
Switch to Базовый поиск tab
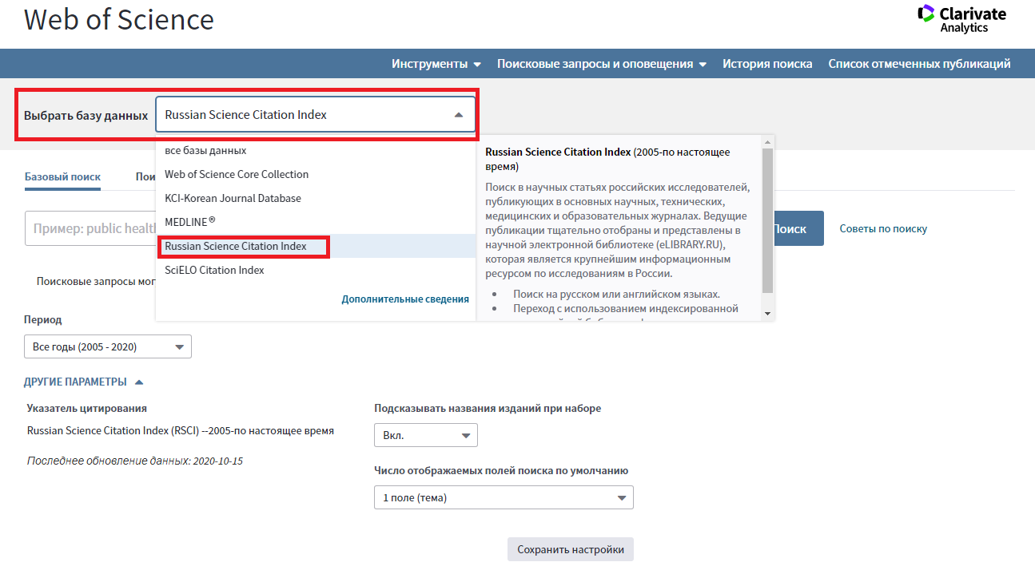pos(62,177)
